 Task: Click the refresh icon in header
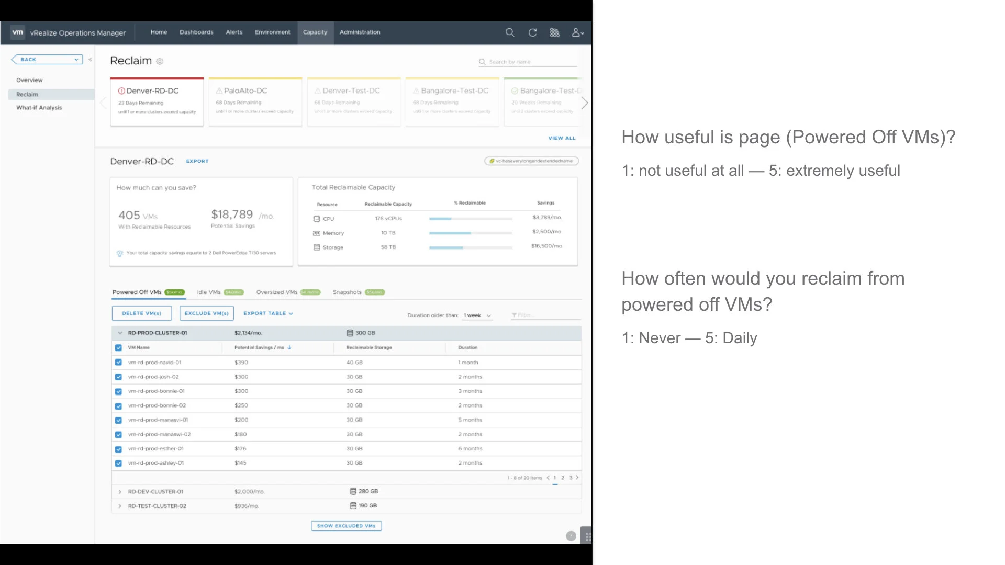532,32
